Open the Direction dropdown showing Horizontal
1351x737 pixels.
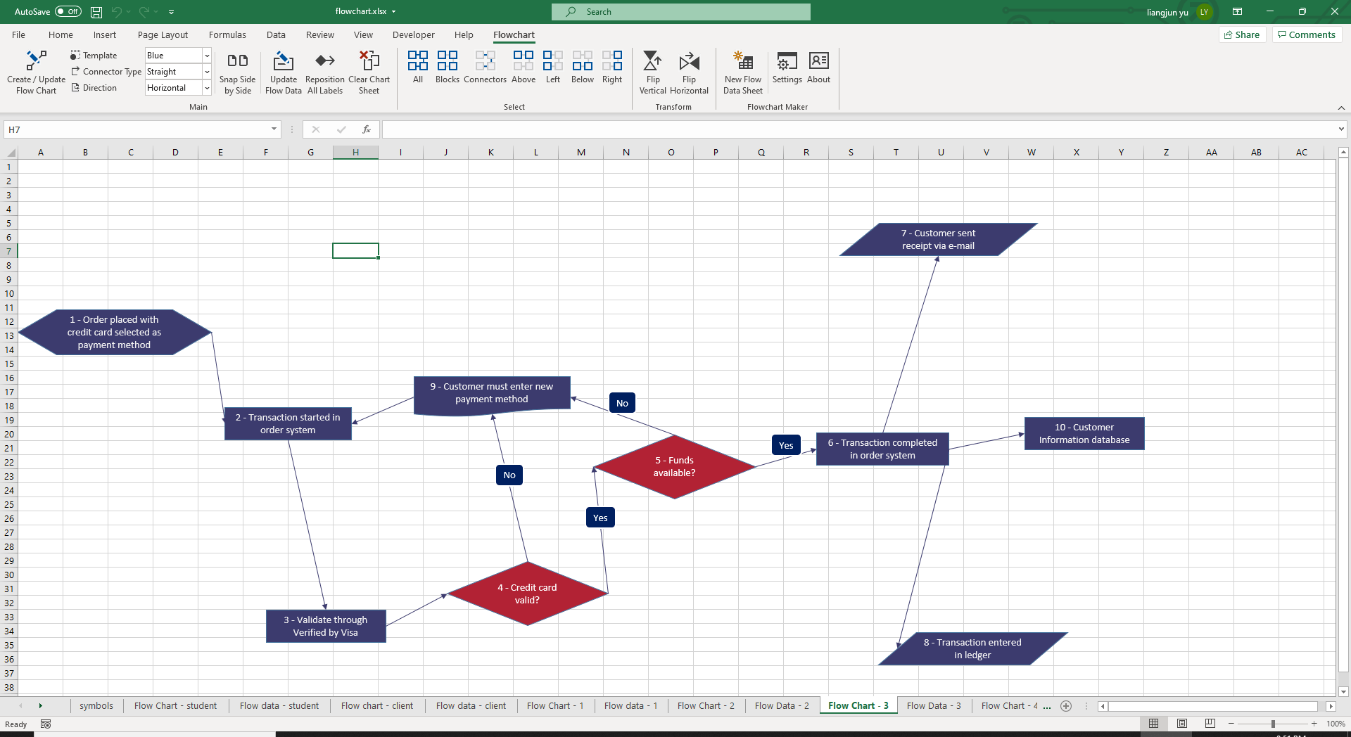[205, 87]
